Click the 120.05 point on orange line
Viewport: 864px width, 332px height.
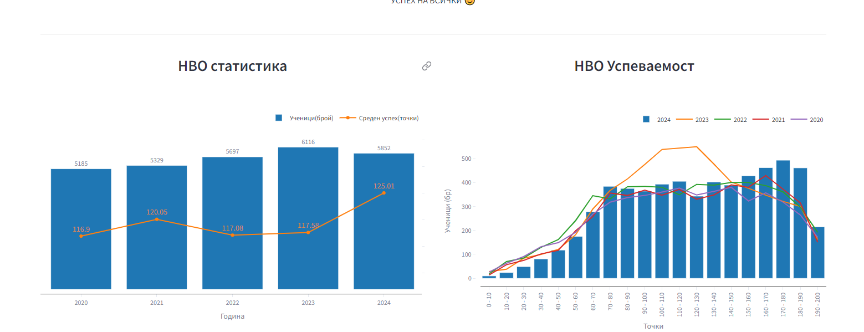click(157, 219)
